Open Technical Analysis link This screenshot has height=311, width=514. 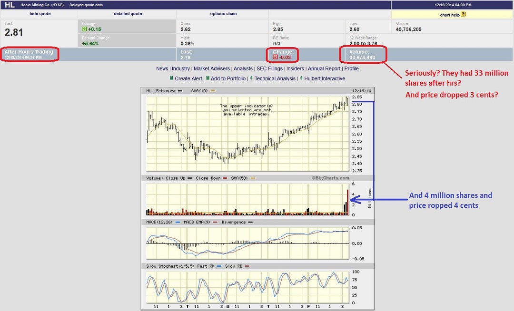tap(275, 78)
